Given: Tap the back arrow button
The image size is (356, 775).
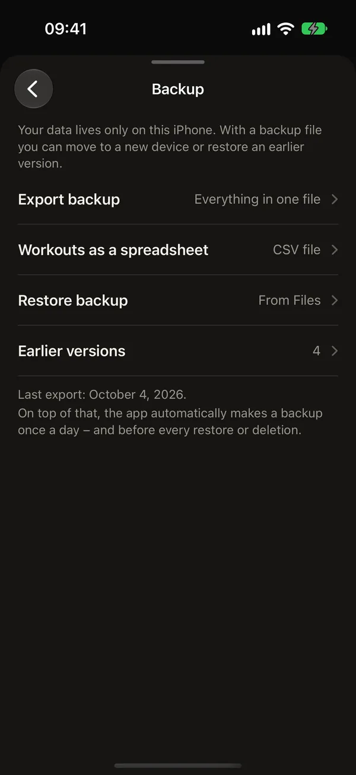Looking at the screenshot, I should click(x=33, y=89).
